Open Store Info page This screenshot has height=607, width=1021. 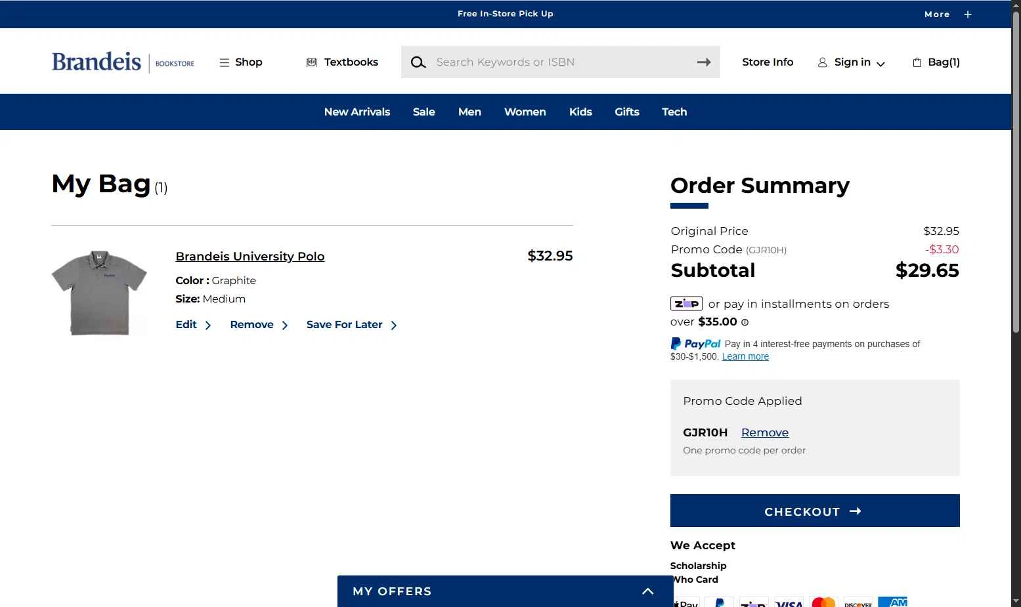pos(768,62)
